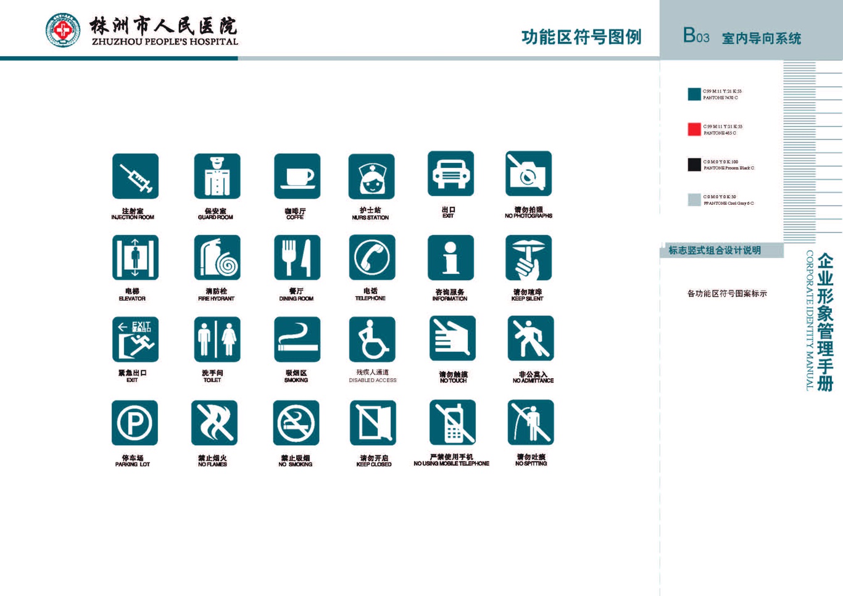Viewport: 843px width, 596px height.
Task: Select the NO SPITTING caption
Action: [531, 463]
